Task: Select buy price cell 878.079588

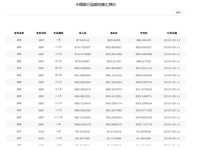Action: (83, 54)
